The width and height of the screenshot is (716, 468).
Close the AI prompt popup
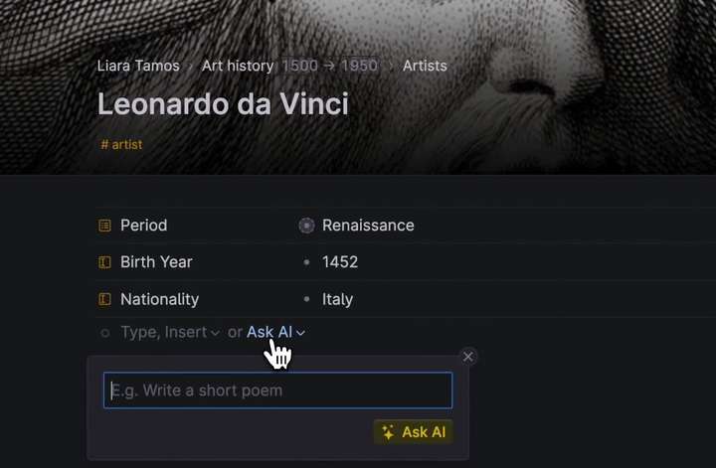(x=468, y=357)
